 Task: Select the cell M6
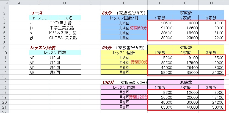coord(39,67)
